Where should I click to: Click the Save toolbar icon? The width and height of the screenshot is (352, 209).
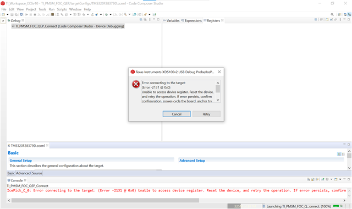(12, 14)
